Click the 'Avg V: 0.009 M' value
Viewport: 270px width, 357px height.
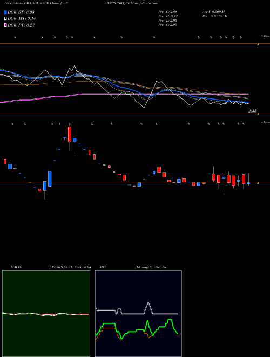coord(213,12)
